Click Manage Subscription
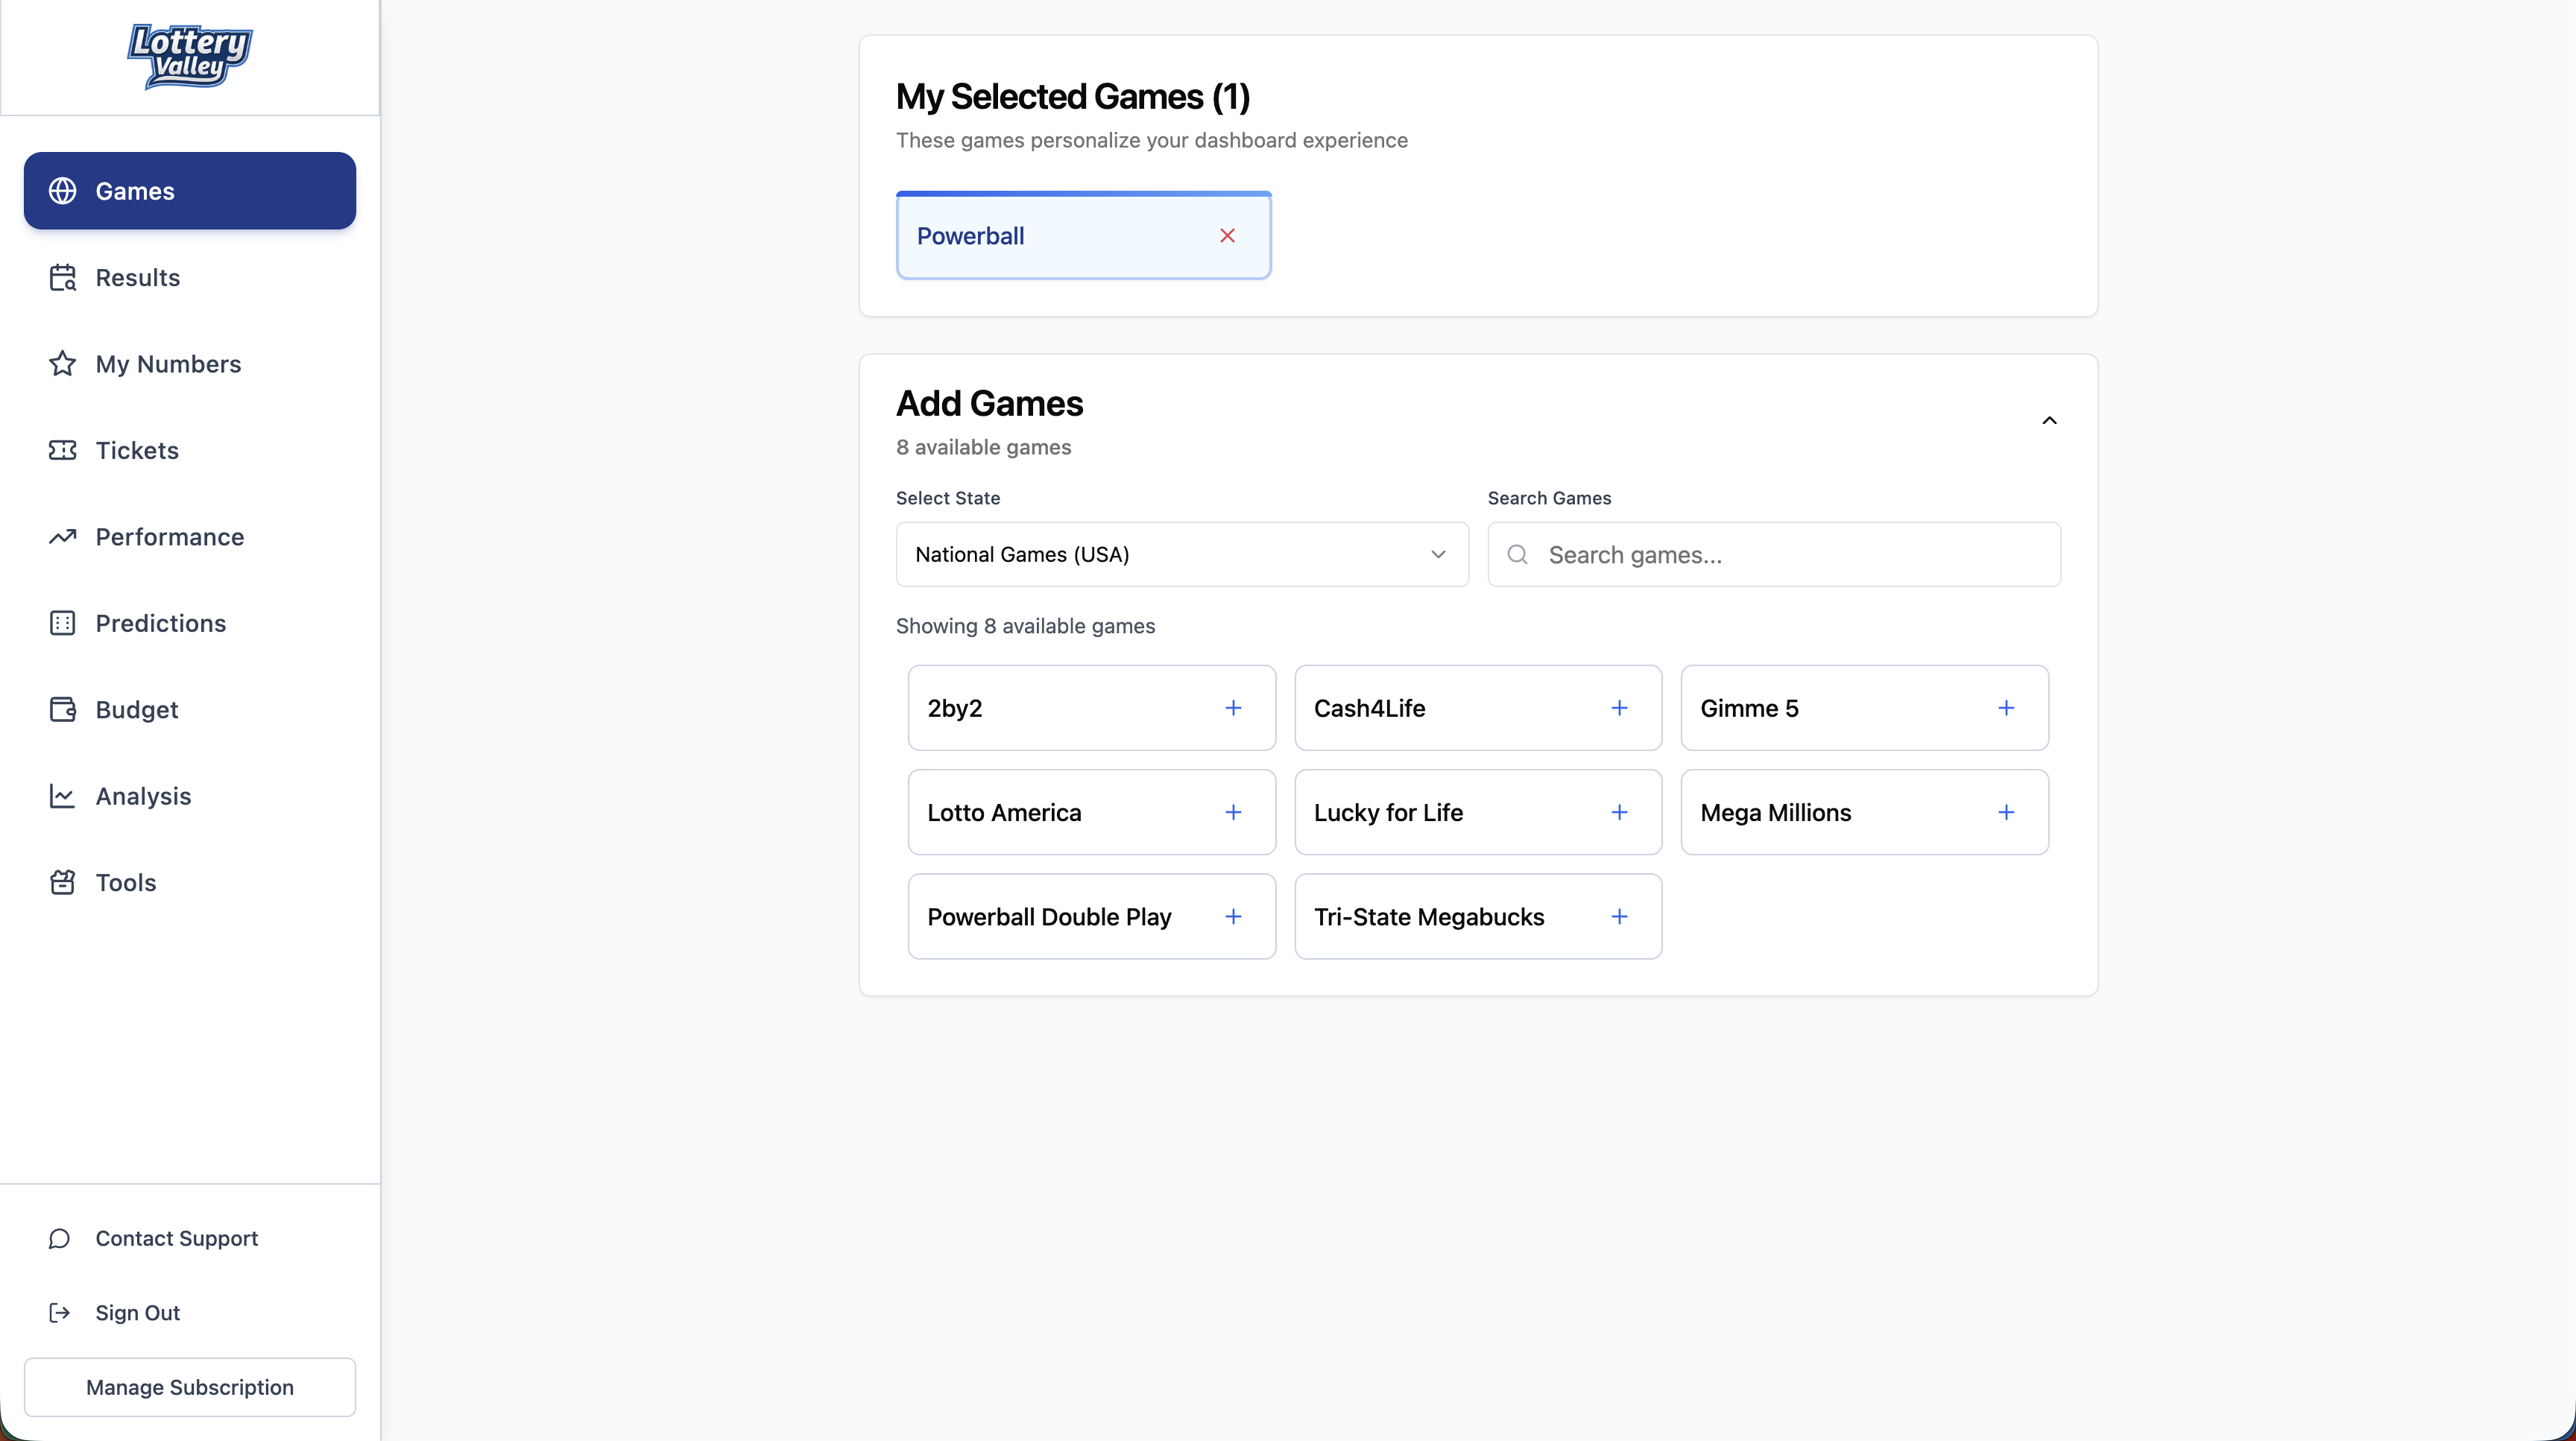The width and height of the screenshot is (2576, 1441). (x=189, y=1387)
